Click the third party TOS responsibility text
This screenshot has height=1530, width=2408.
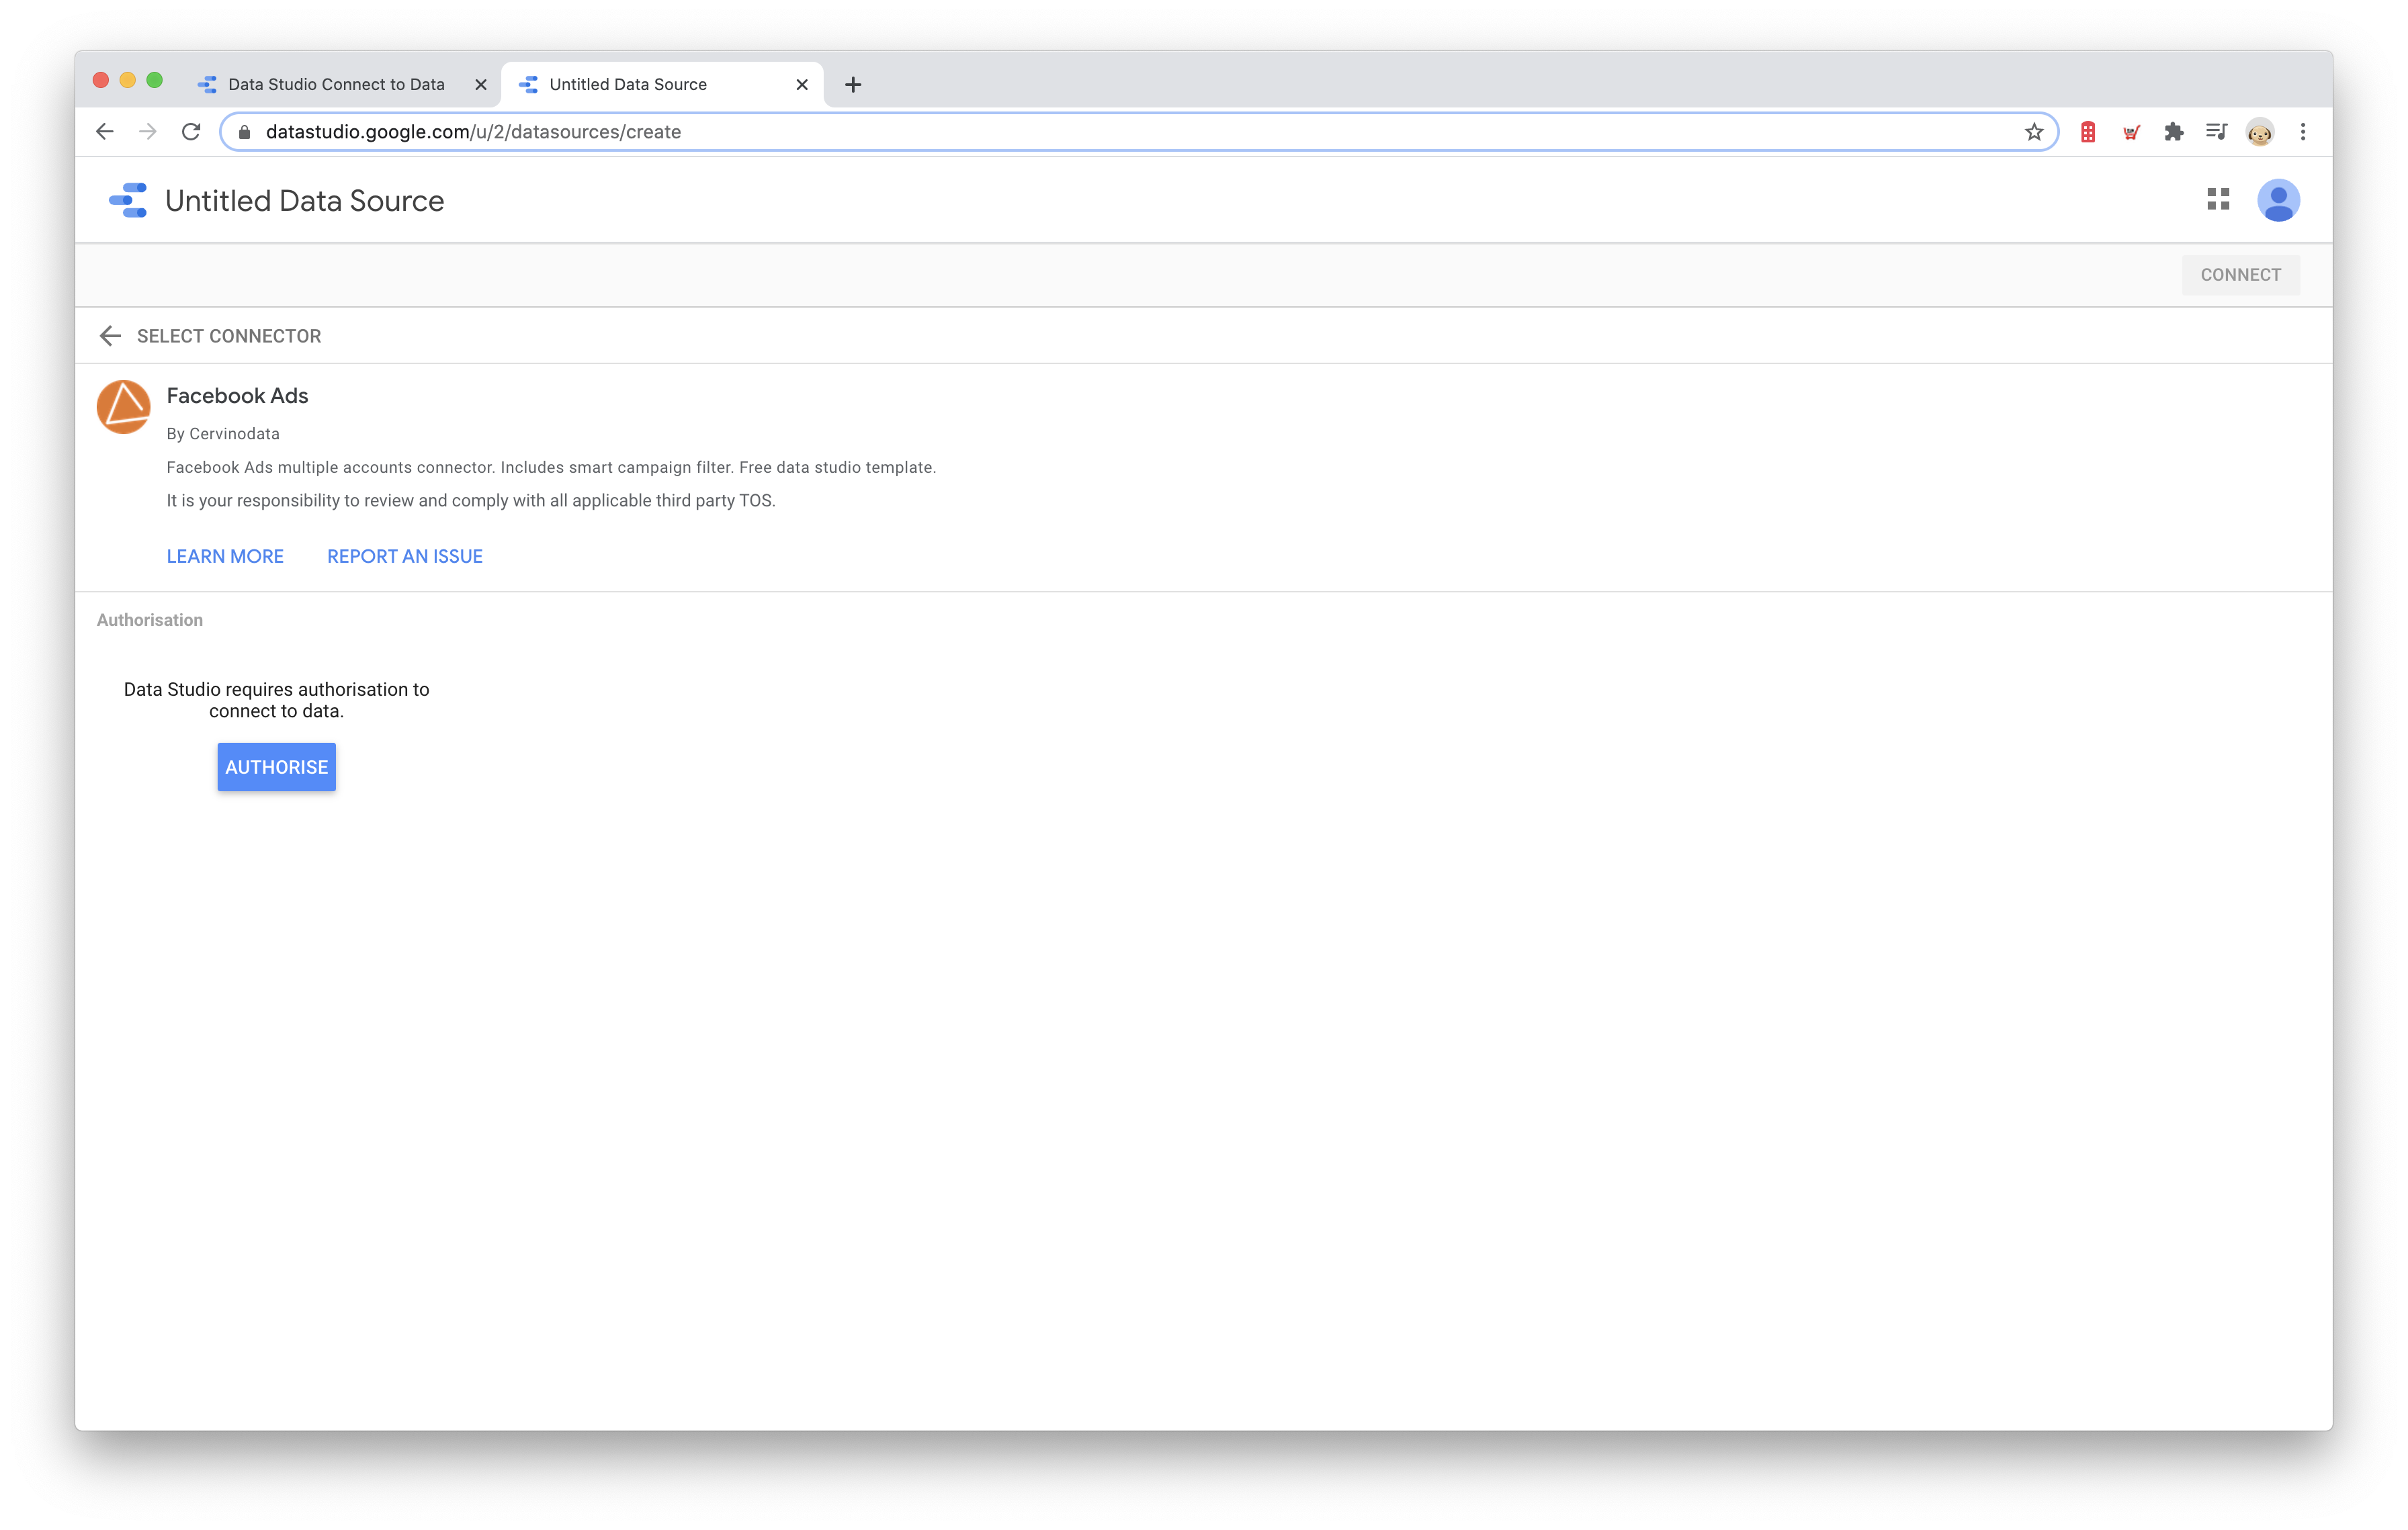coord(471,500)
